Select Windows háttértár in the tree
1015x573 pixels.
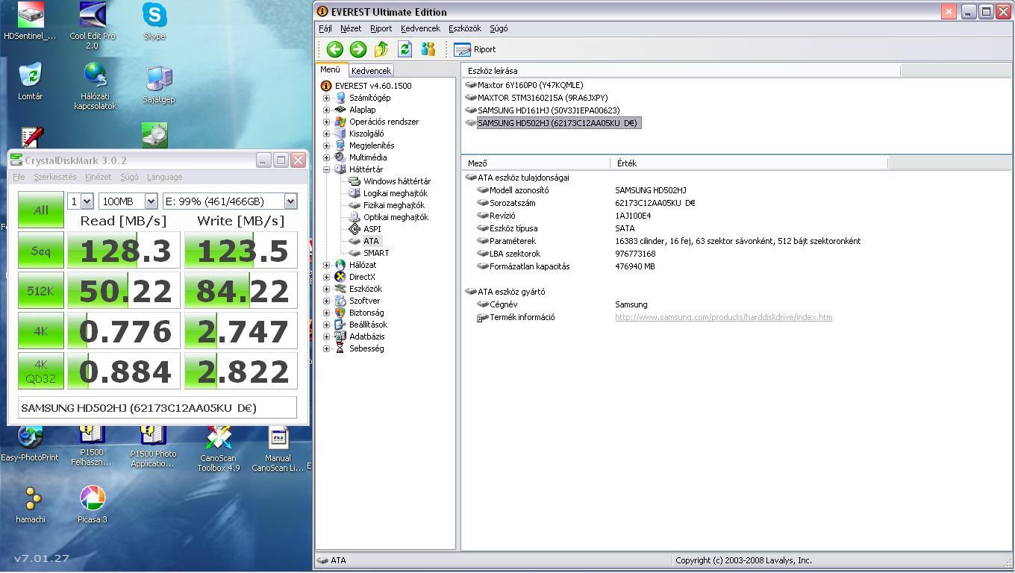[396, 181]
